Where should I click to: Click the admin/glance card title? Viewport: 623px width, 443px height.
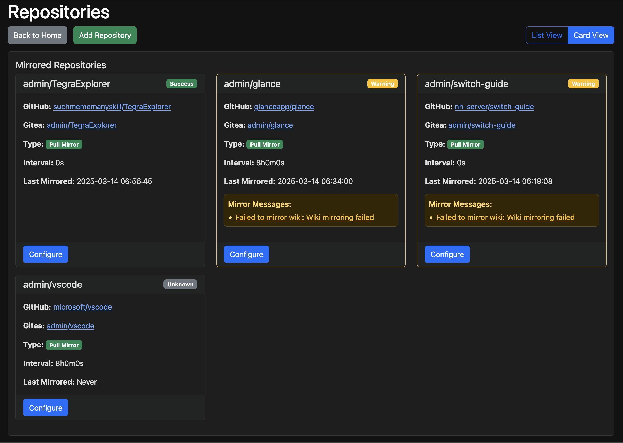point(252,84)
